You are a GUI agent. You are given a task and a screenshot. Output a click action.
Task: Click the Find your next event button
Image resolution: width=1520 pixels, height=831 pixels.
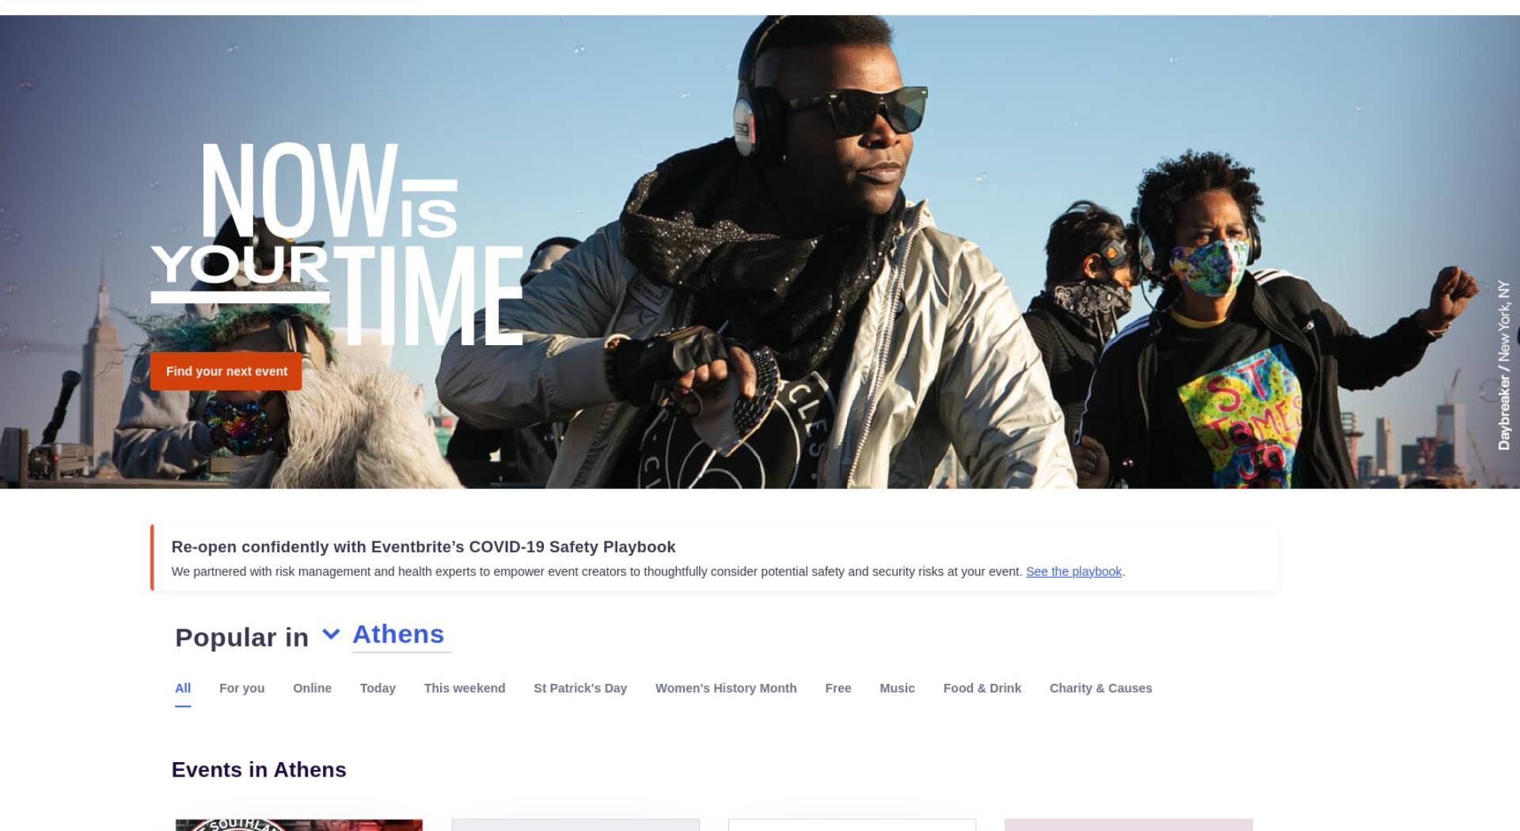(226, 371)
